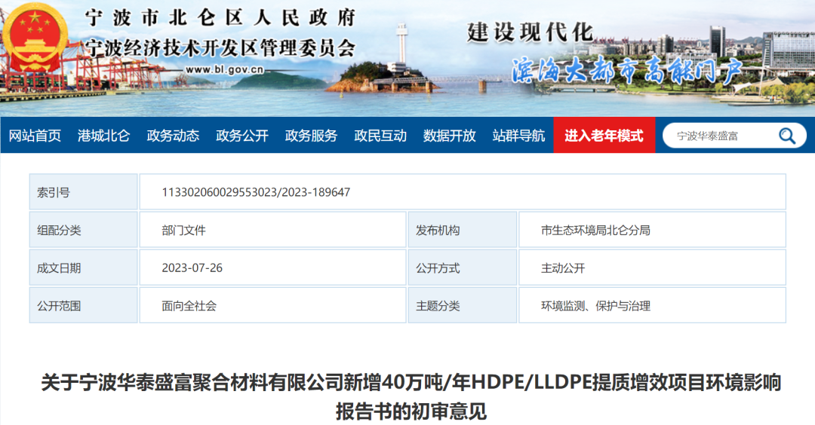Click the 主题分类 label cell
Viewport: 815px width, 425px height.
(x=462, y=306)
